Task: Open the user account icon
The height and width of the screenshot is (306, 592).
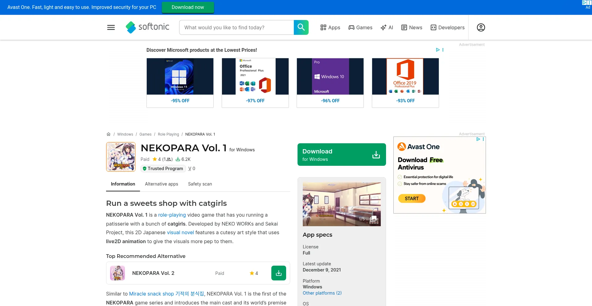Action: click(x=481, y=27)
